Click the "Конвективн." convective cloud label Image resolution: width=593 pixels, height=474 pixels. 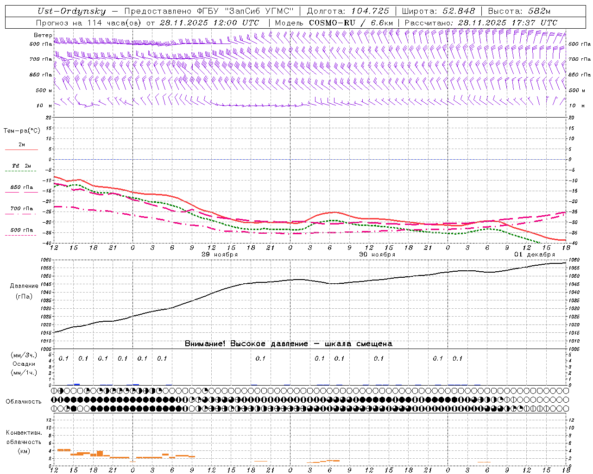(24, 433)
